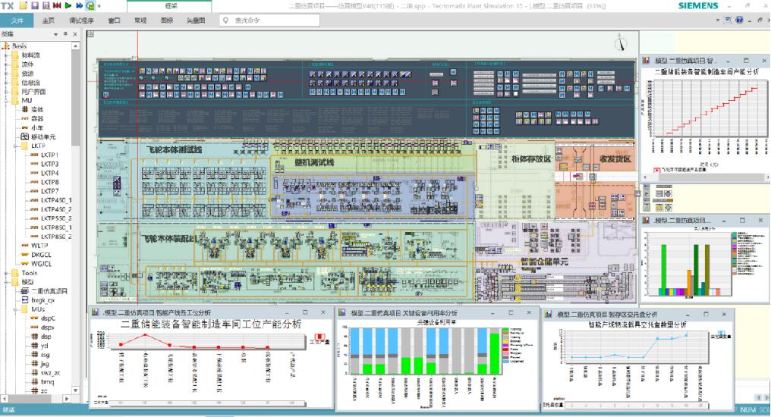Expand the Tools folder in library tree
Image resolution: width=771 pixels, height=417 pixels.
pyautogui.click(x=6, y=273)
